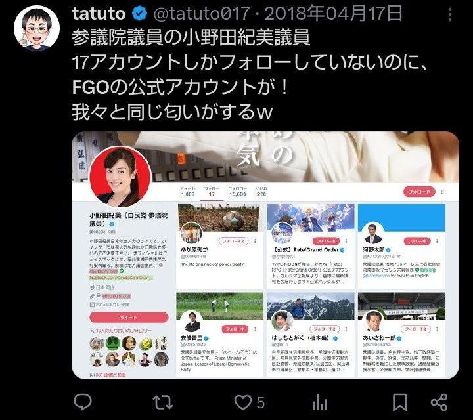Select the フォロー 17 tab
Image resolution: width=473 pixels, height=420 pixels.
point(212,192)
